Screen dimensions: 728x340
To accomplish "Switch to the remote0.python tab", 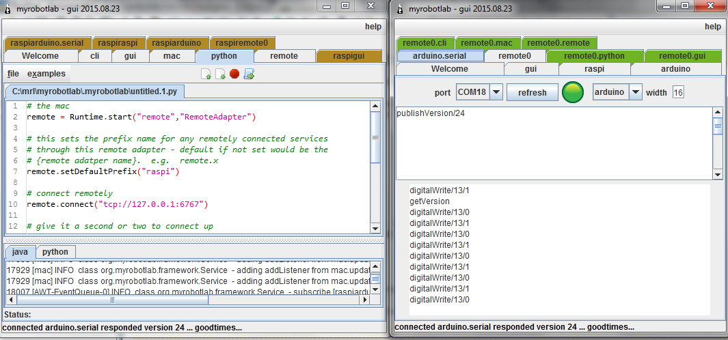I will [x=594, y=56].
